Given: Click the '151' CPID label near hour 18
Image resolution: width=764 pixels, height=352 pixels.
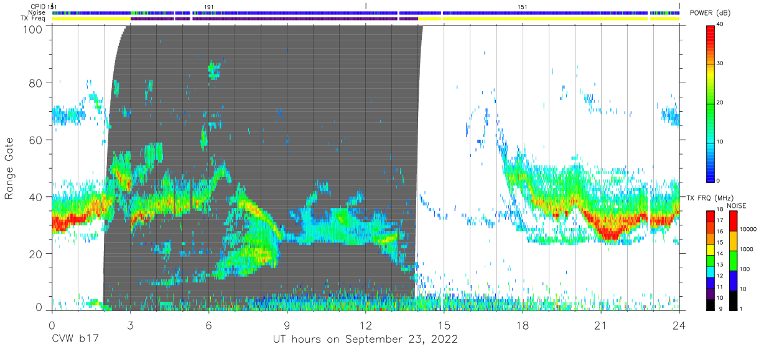Looking at the screenshot, I should pyautogui.click(x=523, y=6).
